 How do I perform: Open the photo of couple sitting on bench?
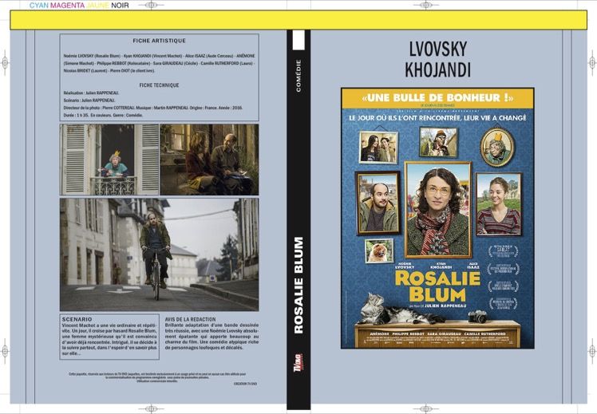pyautogui.click(x=209, y=160)
